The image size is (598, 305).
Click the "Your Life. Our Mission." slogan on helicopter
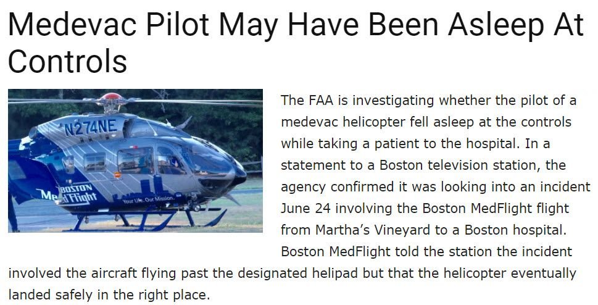148,199
